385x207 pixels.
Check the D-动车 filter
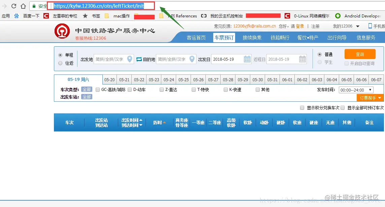tap(130, 90)
